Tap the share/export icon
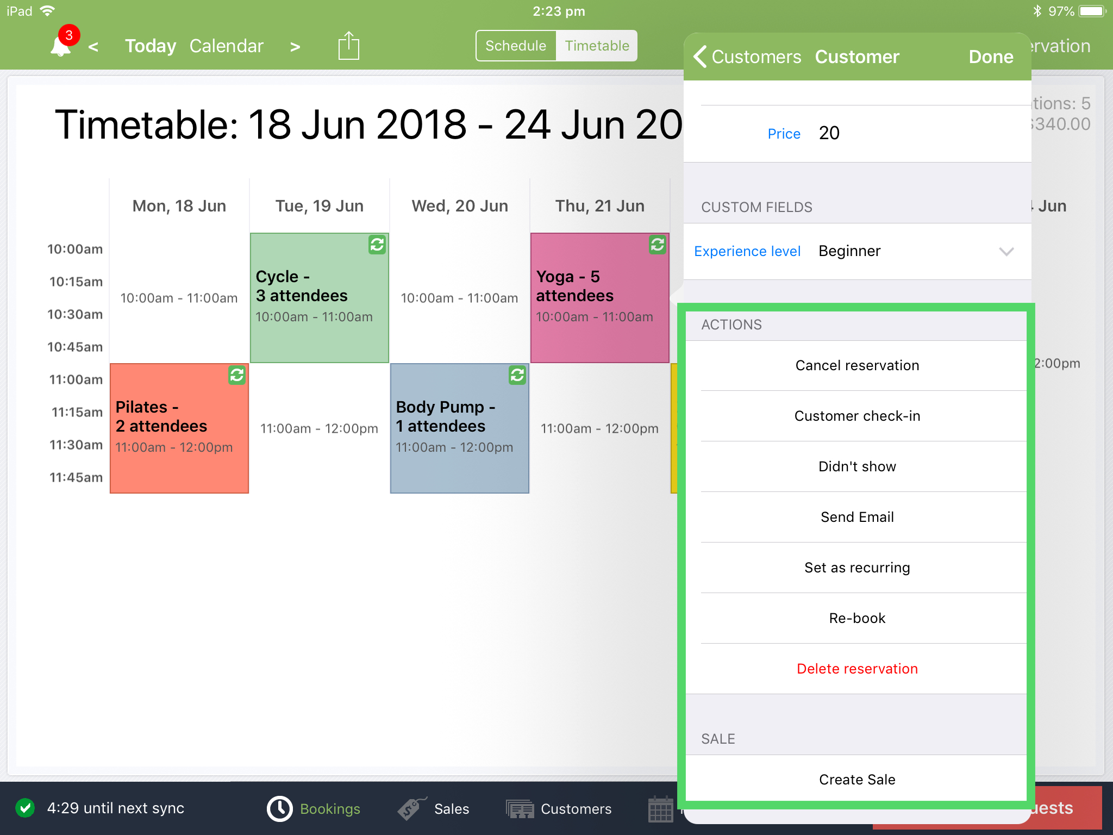Image resolution: width=1113 pixels, height=835 pixels. pyautogui.click(x=349, y=46)
